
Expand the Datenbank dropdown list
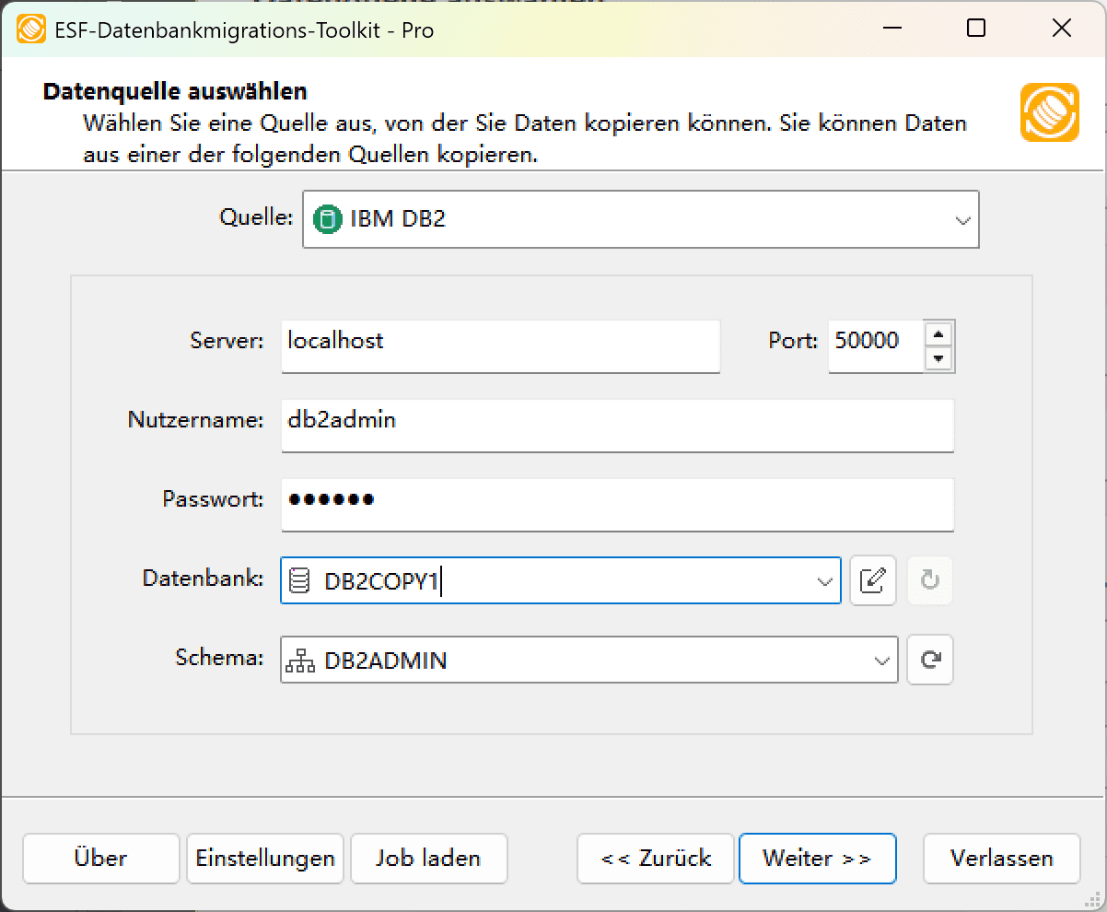[x=822, y=580]
